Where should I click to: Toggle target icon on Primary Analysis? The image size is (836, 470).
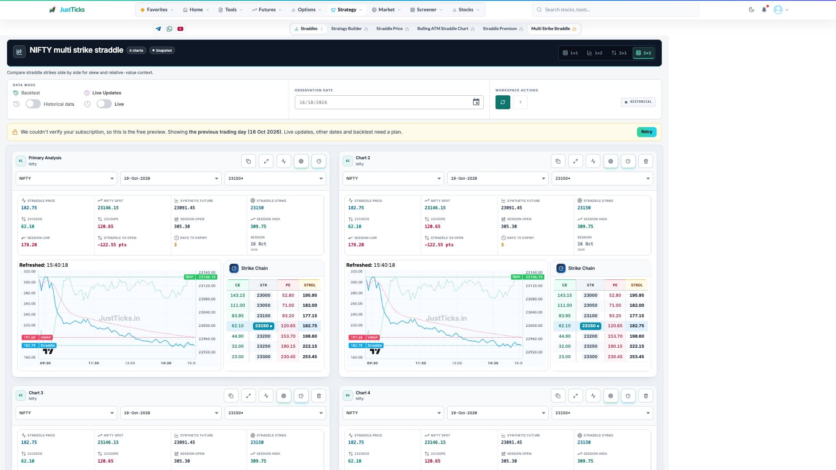click(301, 161)
